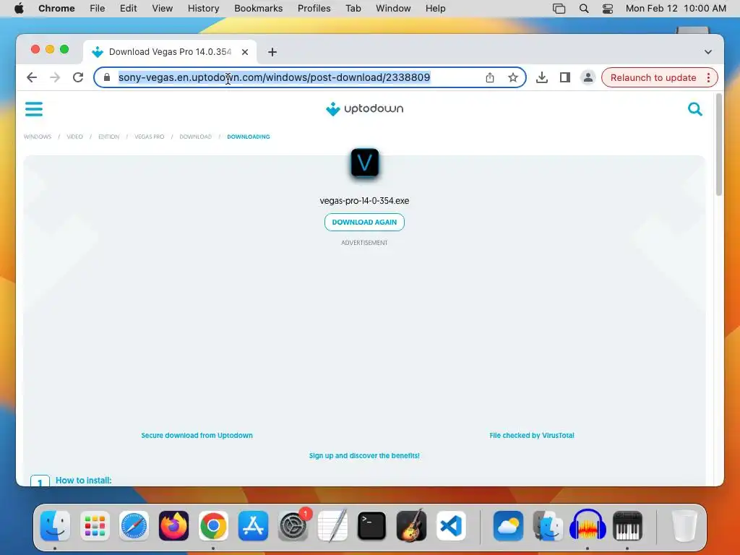Click Secure download from Uptodown text
This screenshot has height=555, width=740.
pos(197,435)
